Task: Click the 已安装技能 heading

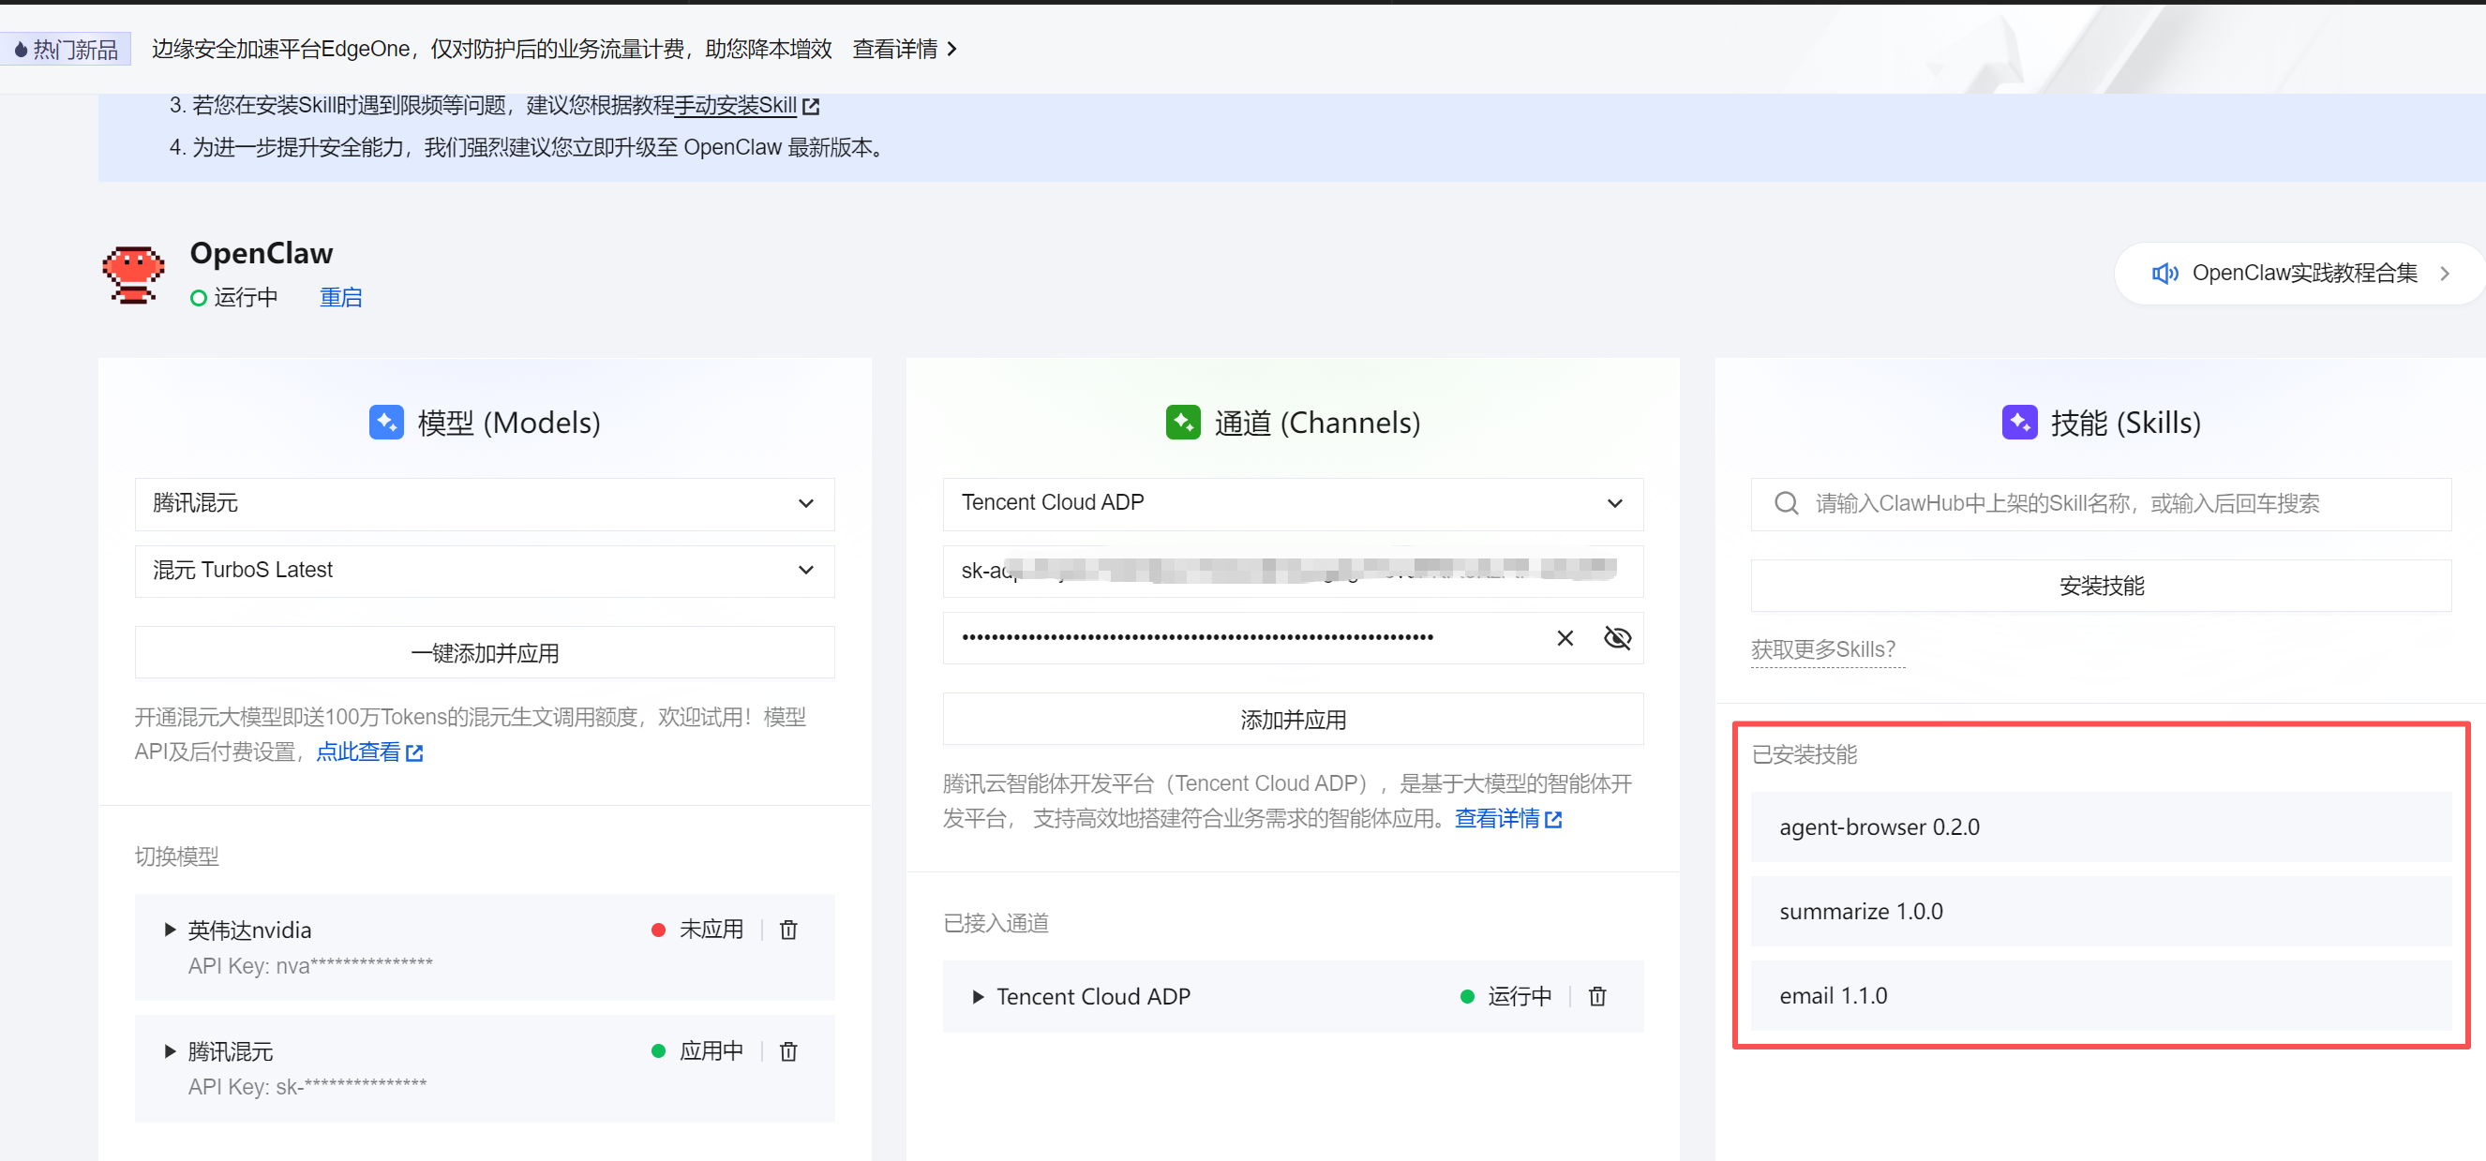Action: (1805, 754)
